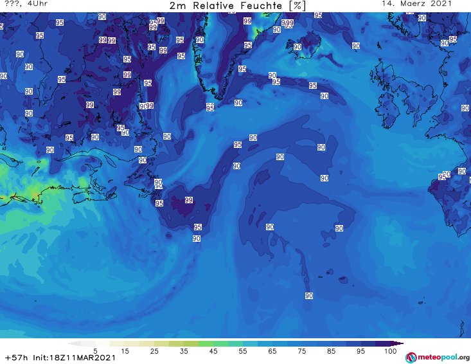Image resolution: width=471 pixels, height=364 pixels.
Task: Click the date '14. Maerz 2021'
Action: (416, 4)
